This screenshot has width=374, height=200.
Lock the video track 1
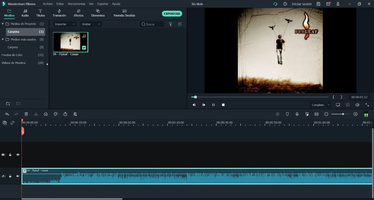pos(10,155)
